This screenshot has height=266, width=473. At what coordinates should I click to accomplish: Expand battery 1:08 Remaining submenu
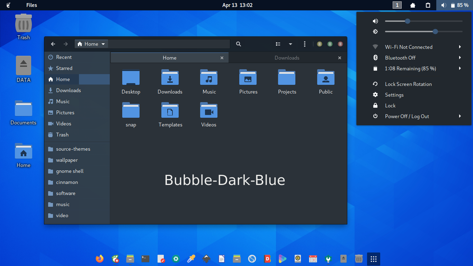click(x=460, y=69)
